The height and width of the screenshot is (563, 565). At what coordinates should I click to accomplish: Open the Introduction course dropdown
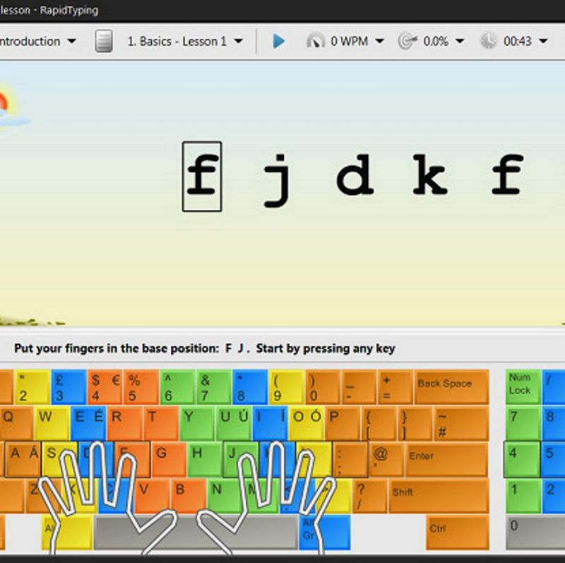point(71,41)
